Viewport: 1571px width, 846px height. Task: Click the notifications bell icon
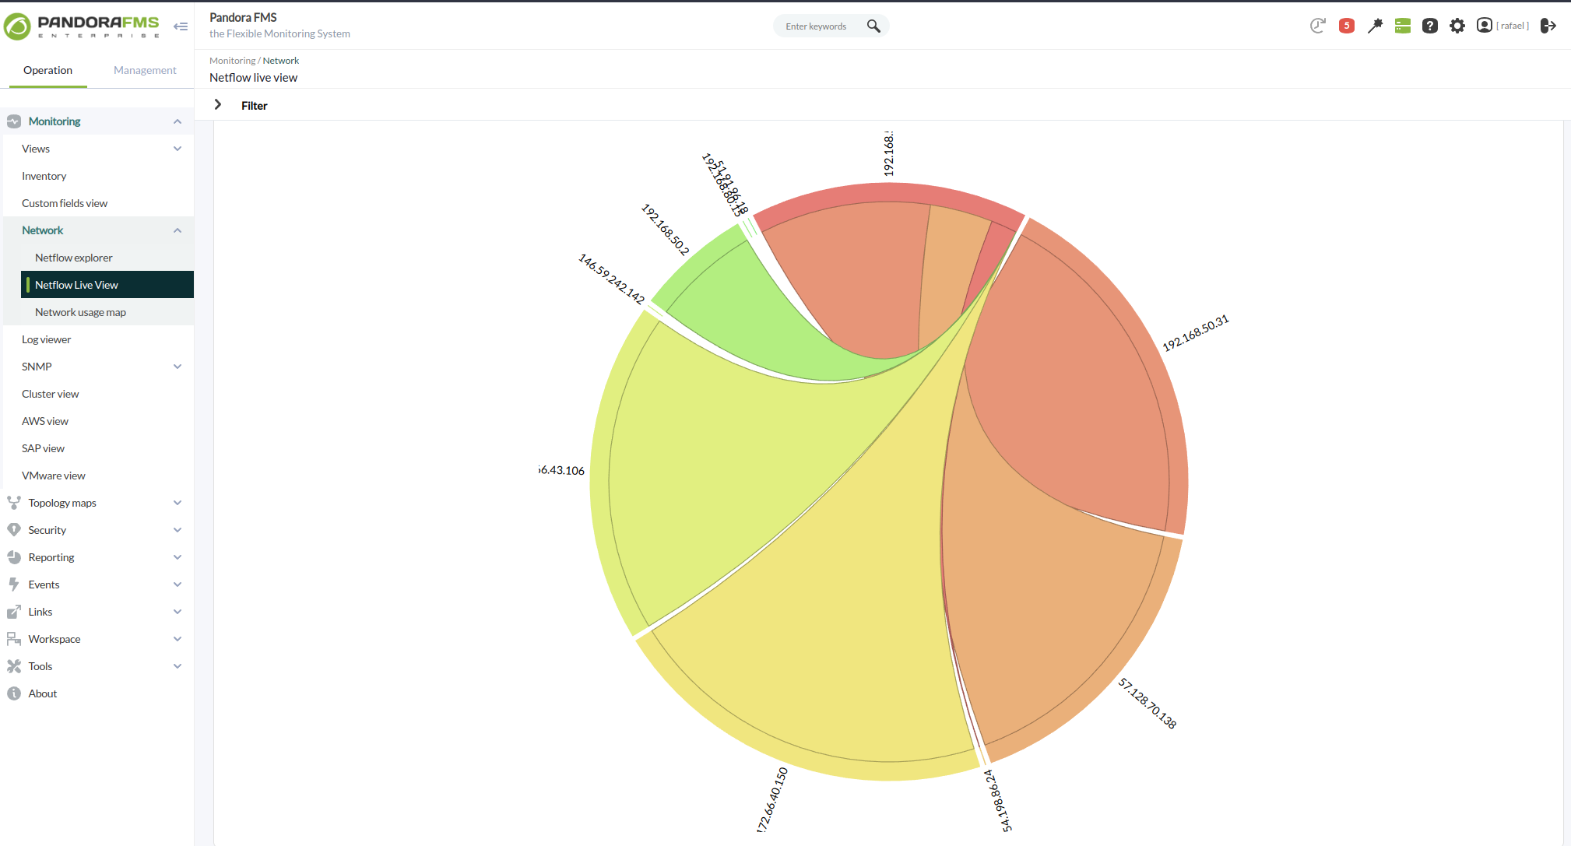[1348, 25]
